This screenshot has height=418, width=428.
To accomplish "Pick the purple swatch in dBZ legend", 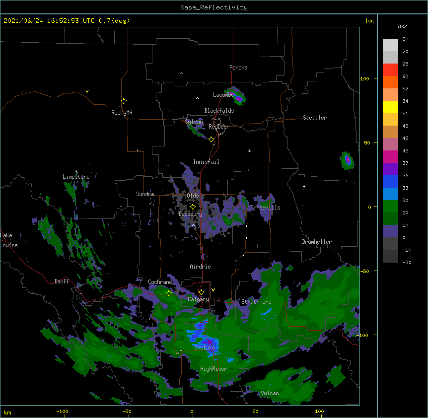I will coord(390,169).
